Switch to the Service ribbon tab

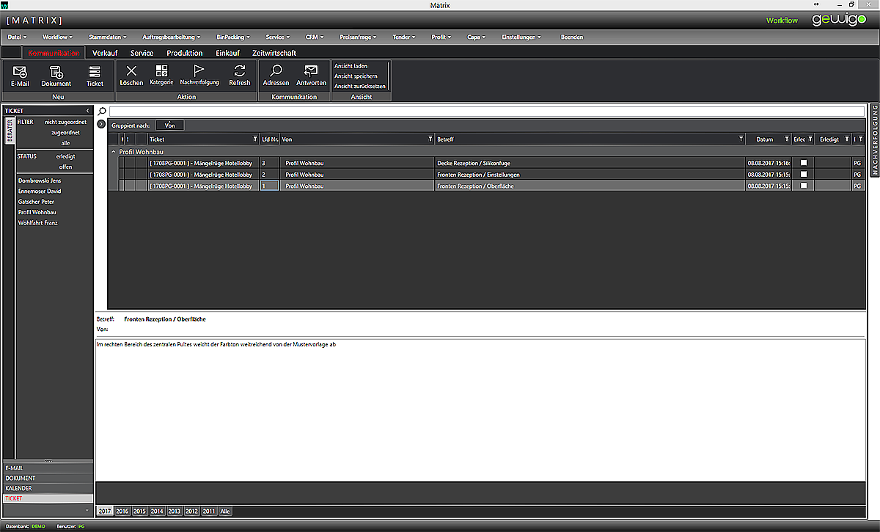(142, 53)
